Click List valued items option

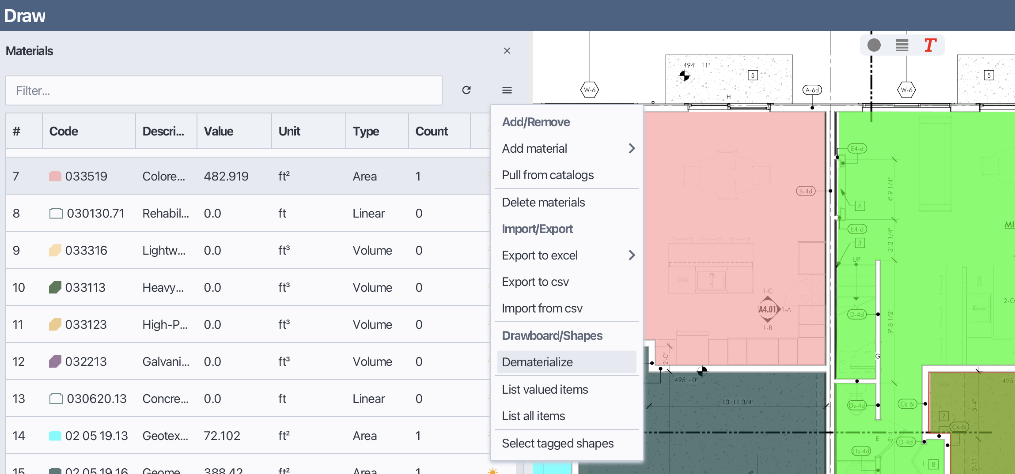pos(545,389)
